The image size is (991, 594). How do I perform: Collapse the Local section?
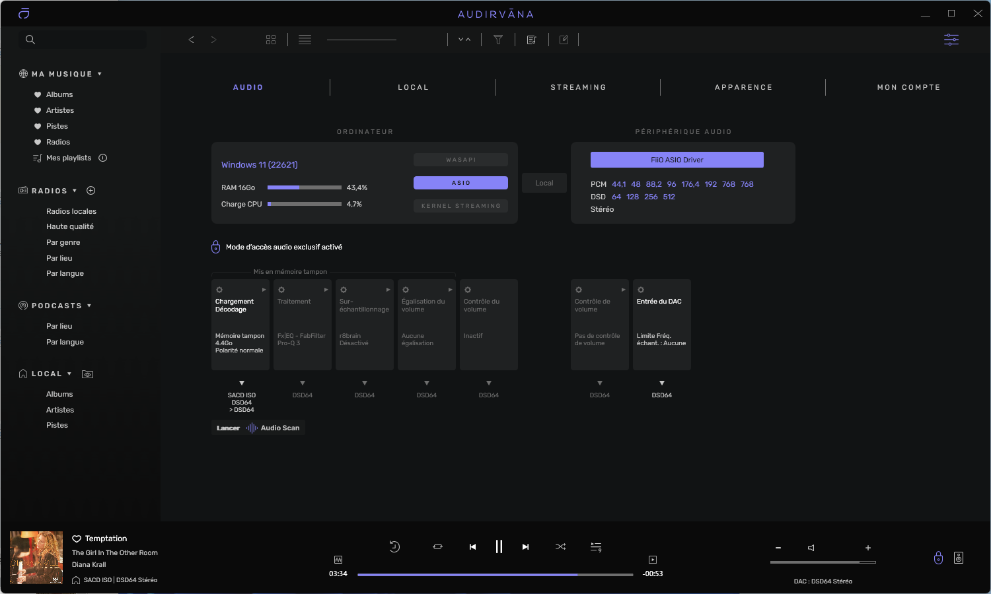click(69, 374)
